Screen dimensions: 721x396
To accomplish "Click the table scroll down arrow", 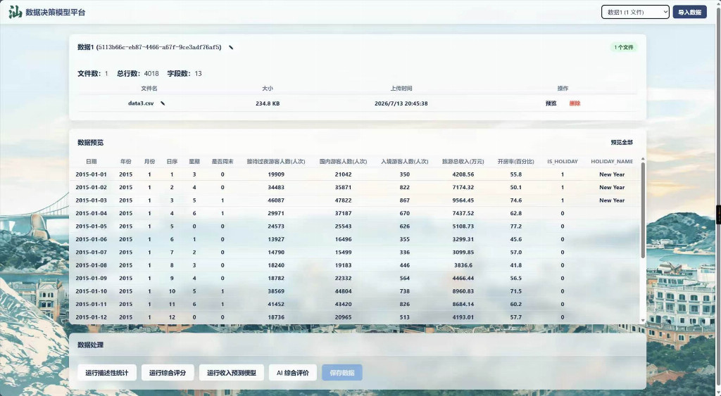I will [642, 321].
